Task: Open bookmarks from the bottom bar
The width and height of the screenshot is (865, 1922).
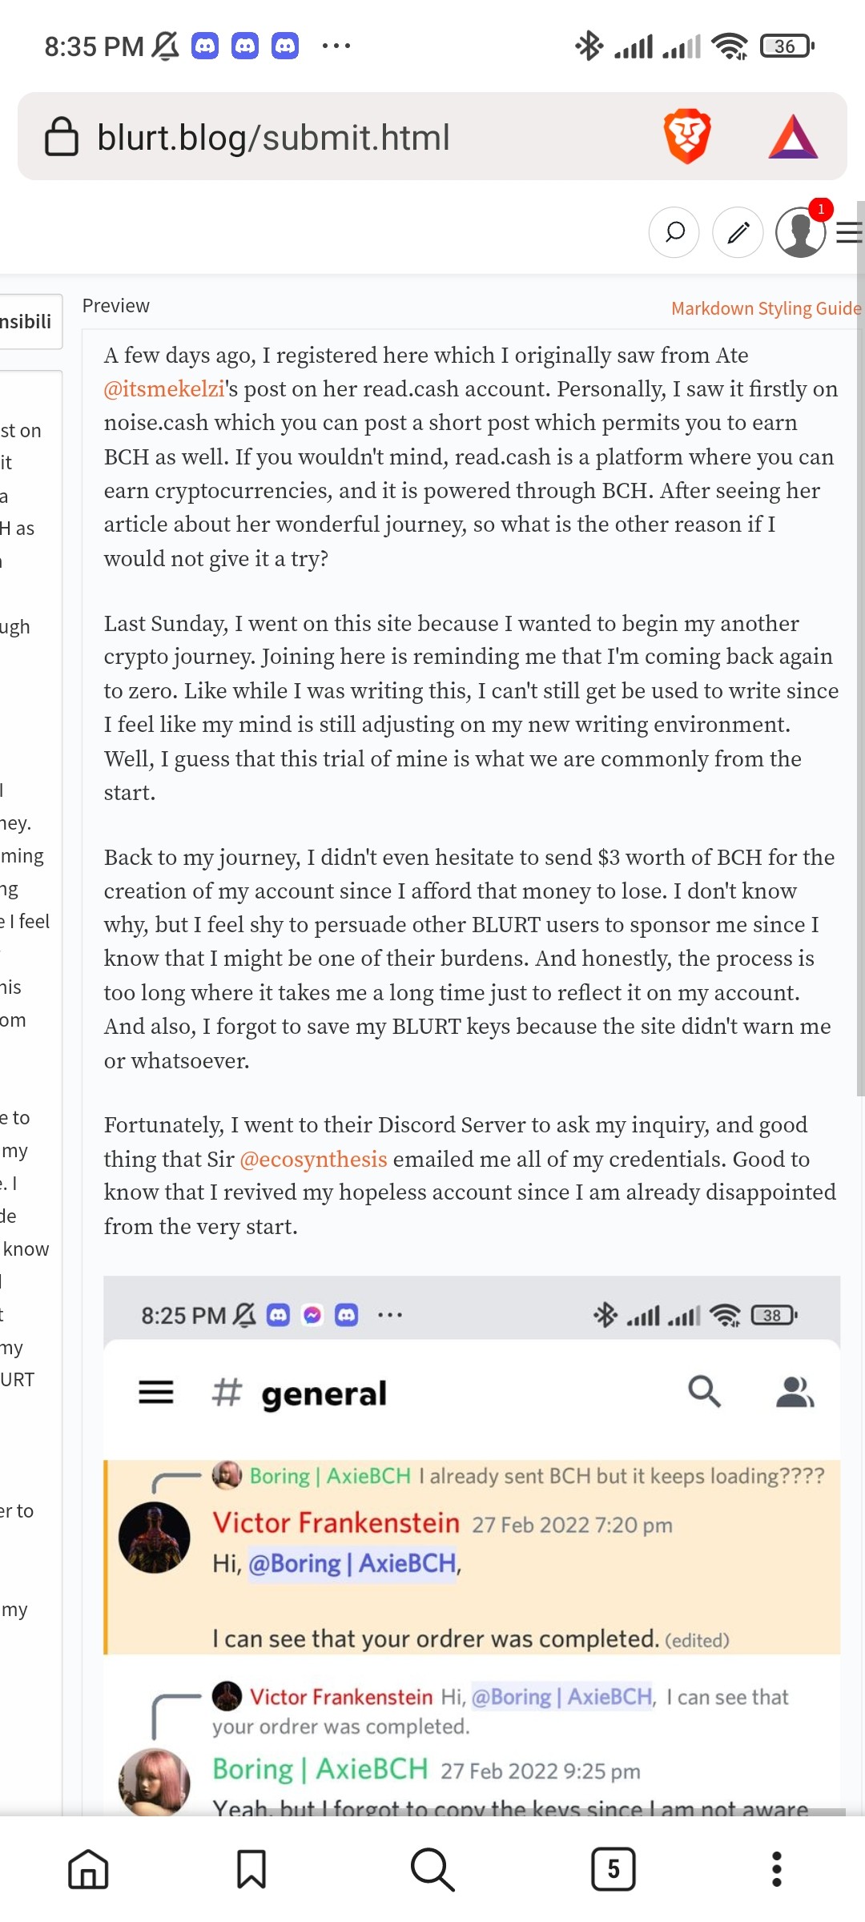Action: point(251,1869)
